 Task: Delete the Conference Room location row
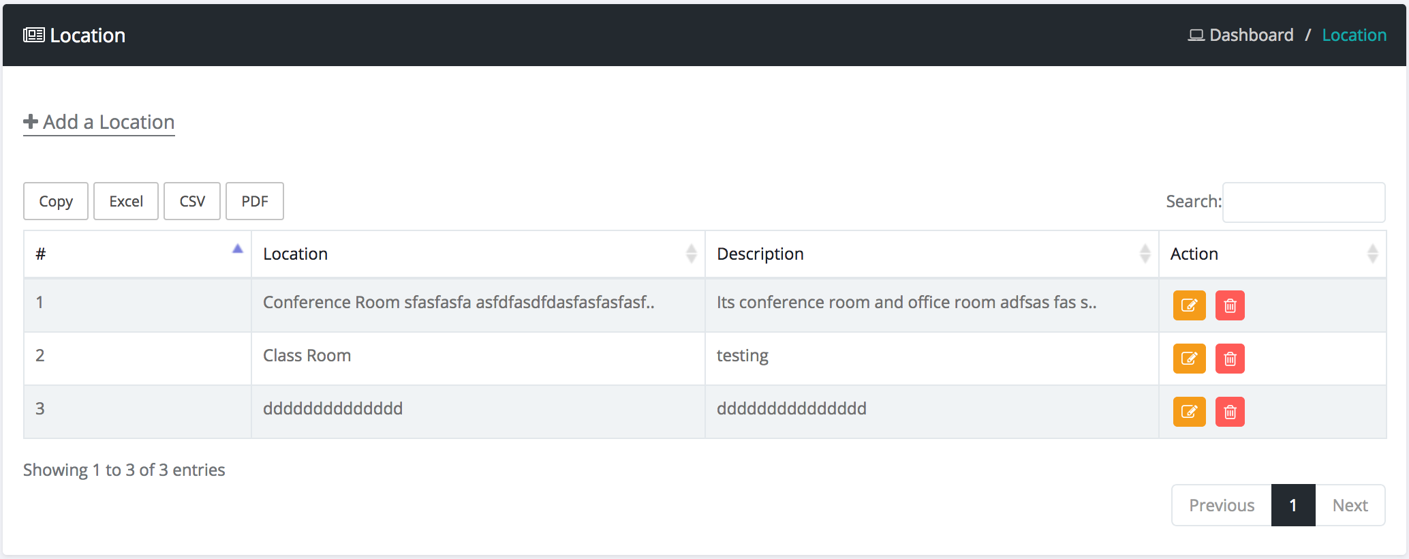coord(1230,305)
